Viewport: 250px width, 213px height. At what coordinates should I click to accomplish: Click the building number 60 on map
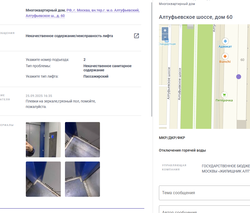242,60
